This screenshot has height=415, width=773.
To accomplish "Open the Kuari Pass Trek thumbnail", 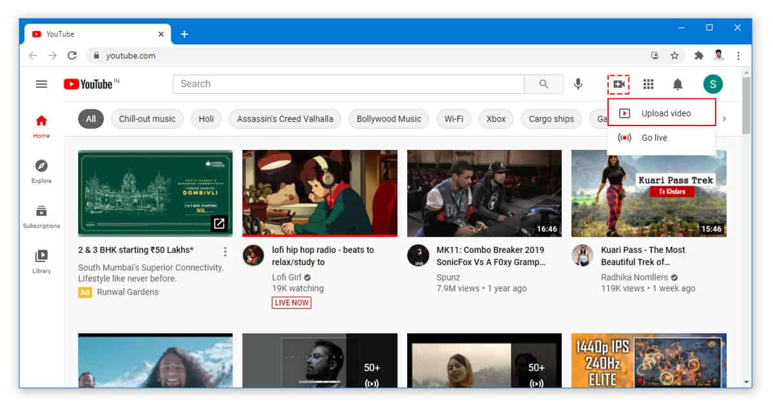I will point(649,194).
